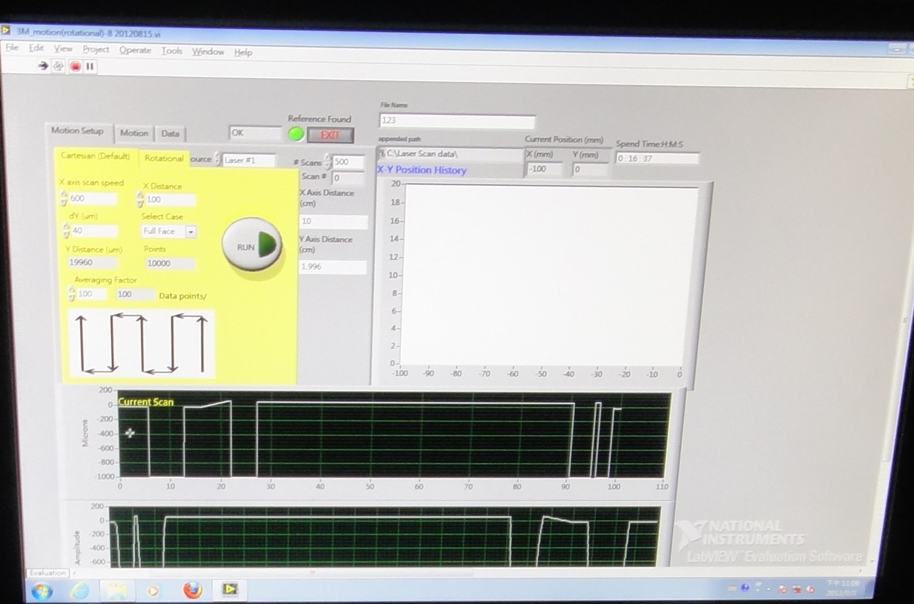Click the Pause icon in the toolbar

pyautogui.click(x=90, y=67)
